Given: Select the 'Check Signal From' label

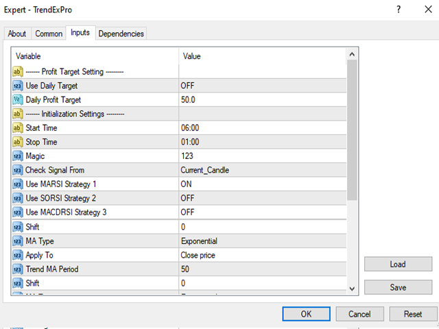Looking at the screenshot, I should pyautogui.click(x=55, y=170).
